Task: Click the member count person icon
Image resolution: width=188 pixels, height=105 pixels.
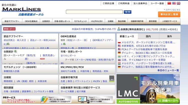Action: click(x=119, y=29)
